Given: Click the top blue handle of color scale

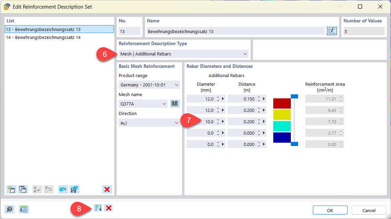Looking at the screenshot, I should point(295,96).
